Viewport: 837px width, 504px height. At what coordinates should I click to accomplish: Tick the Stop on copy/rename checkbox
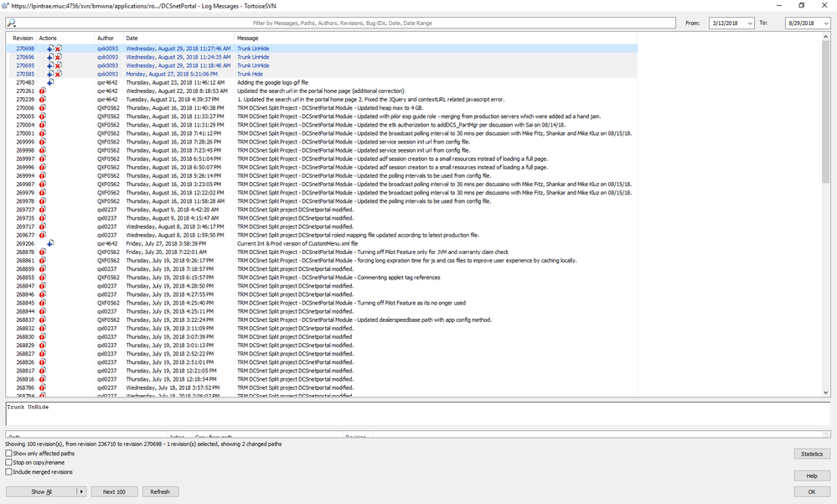click(x=8, y=462)
